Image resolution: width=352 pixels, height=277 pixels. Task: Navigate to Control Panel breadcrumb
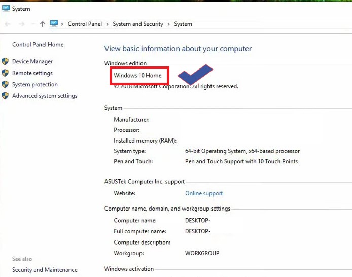click(x=85, y=24)
